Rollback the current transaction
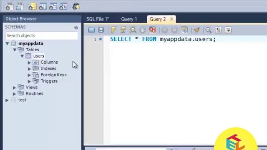 (174, 30)
